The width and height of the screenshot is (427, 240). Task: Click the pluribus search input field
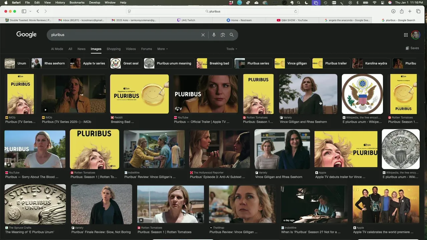click(123, 35)
